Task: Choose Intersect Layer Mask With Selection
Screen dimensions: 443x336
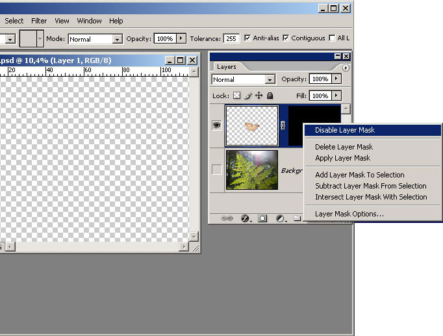Action: [373, 197]
